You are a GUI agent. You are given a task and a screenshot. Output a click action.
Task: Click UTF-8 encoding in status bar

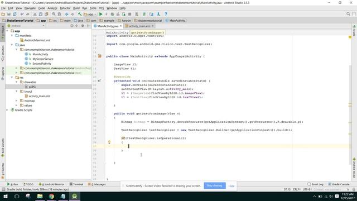pyautogui.click(x=307, y=189)
